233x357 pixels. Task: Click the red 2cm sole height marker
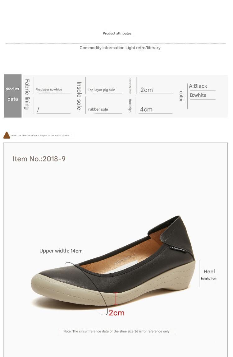(x=116, y=299)
